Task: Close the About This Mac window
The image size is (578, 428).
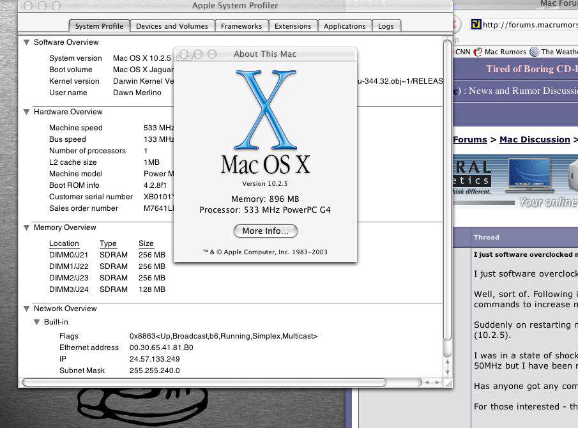Action: pos(184,54)
